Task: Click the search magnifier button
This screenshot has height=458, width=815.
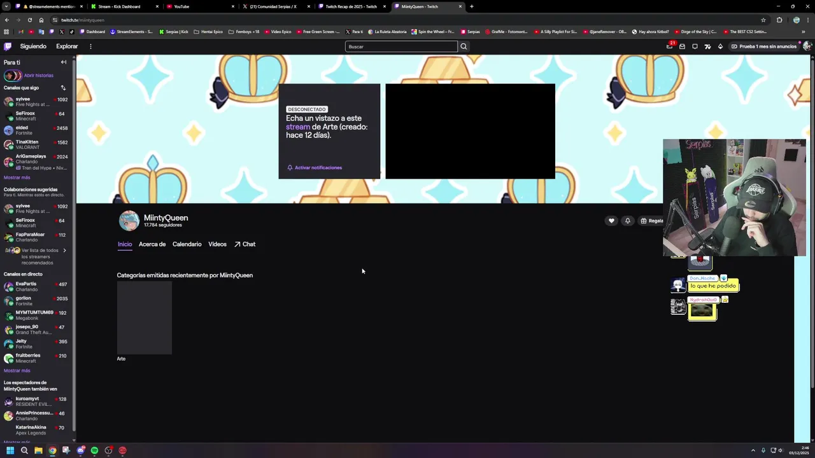Action: tap(464, 46)
